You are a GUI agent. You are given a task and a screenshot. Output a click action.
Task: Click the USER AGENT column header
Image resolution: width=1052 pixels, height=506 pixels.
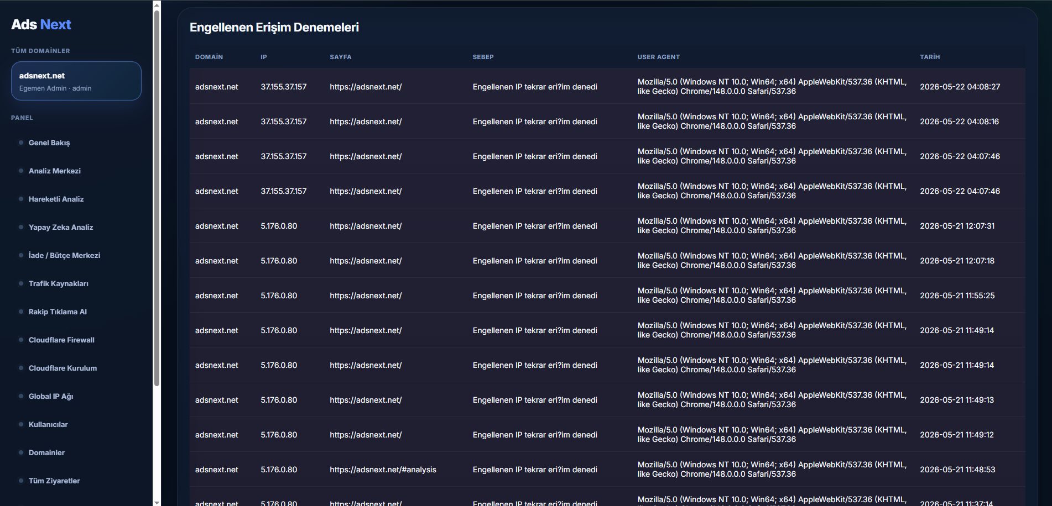(x=658, y=57)
